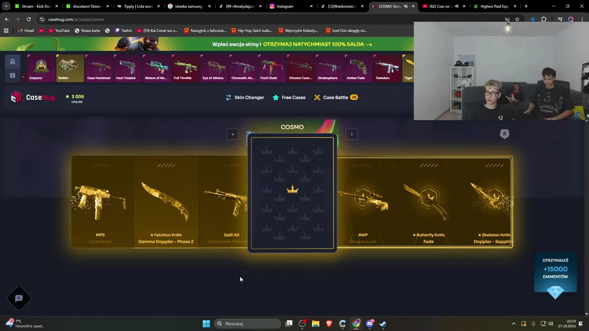Open the tab search dropdown arrow

click(6, 6)
